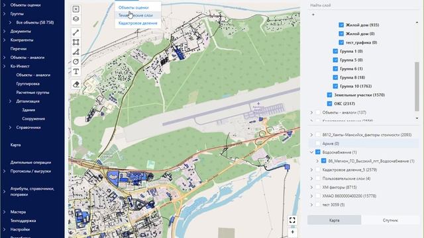Select the line measurement tool
424x238 pixels.
76,32
